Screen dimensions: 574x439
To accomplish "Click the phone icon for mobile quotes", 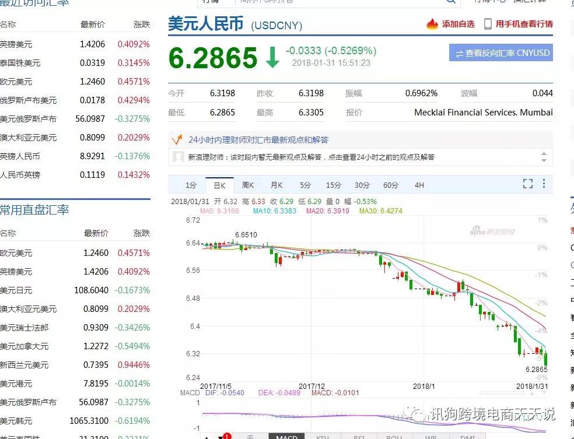I will click(488, 24).
